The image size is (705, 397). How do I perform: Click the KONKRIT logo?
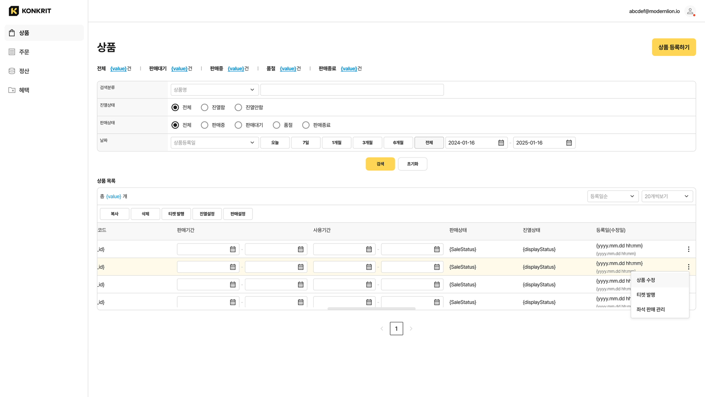click(30, 11)
